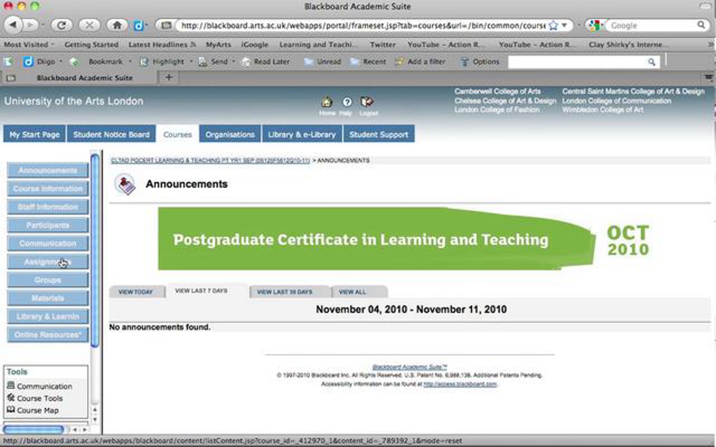Open Blackboard Help question mark icon
Viewport: 716px width, 447px height.
pyautogui.click(x=347, y=102)
